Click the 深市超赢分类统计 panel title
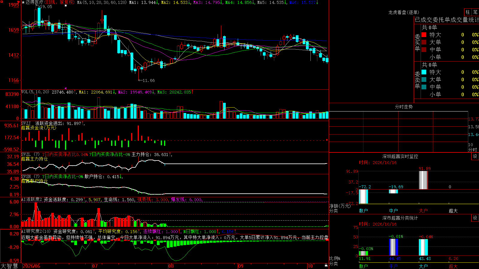The height and width of the screenshot is (269, 479). coord(400,218)
